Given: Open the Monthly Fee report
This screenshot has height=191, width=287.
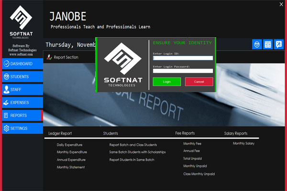Looking at the screenshot, I should (x=192, y=144).
